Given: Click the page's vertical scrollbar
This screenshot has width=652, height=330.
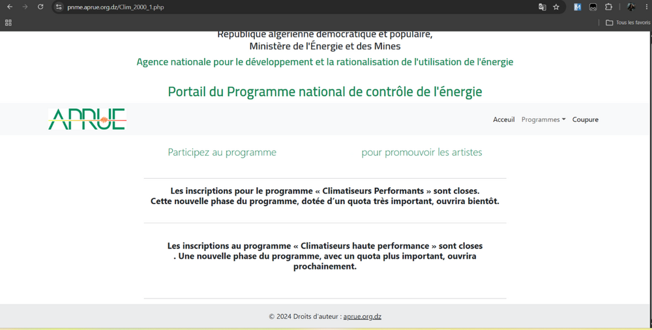Looking at the screenshot, I should coord(650,179).
